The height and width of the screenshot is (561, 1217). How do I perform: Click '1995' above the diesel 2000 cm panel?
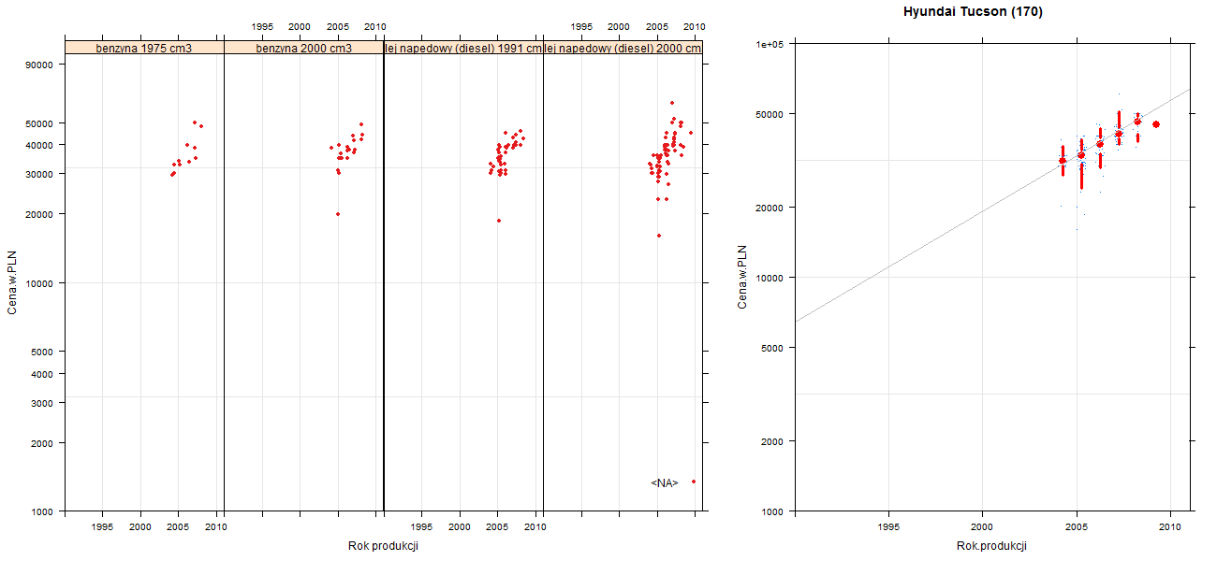pyautogui.click(x=580, y=26)
